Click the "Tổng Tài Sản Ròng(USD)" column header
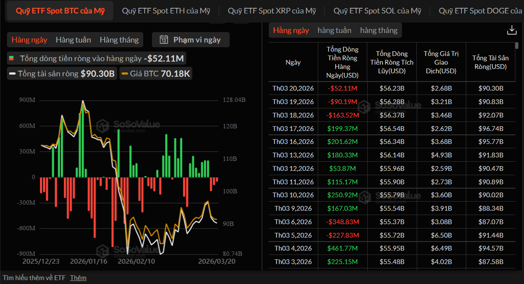The height and width of the screenshot is (284, 524). pos(490,62)
